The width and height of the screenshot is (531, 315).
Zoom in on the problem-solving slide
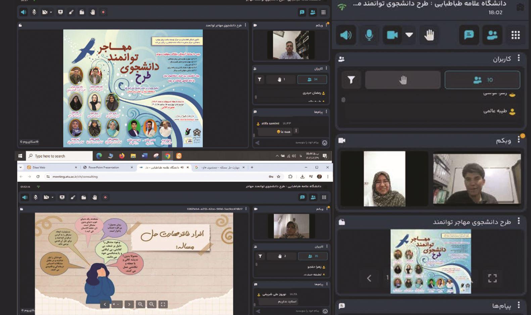[140, 304]
